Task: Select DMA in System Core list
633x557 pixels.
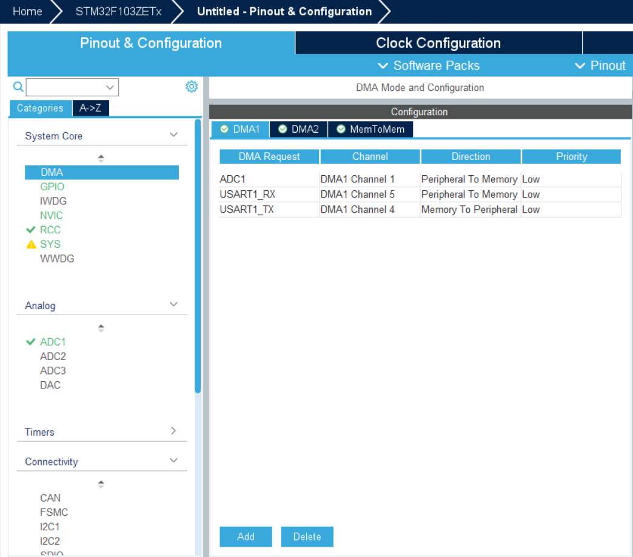Action: coord(102,172)
